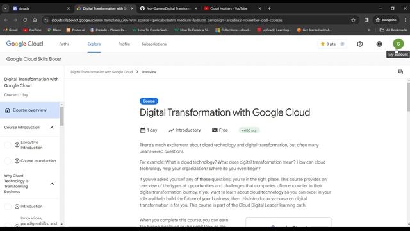Viewport: 410px width, 231px height.
Task: Open the Google Cloud logo home link
Action: point(24,44)
